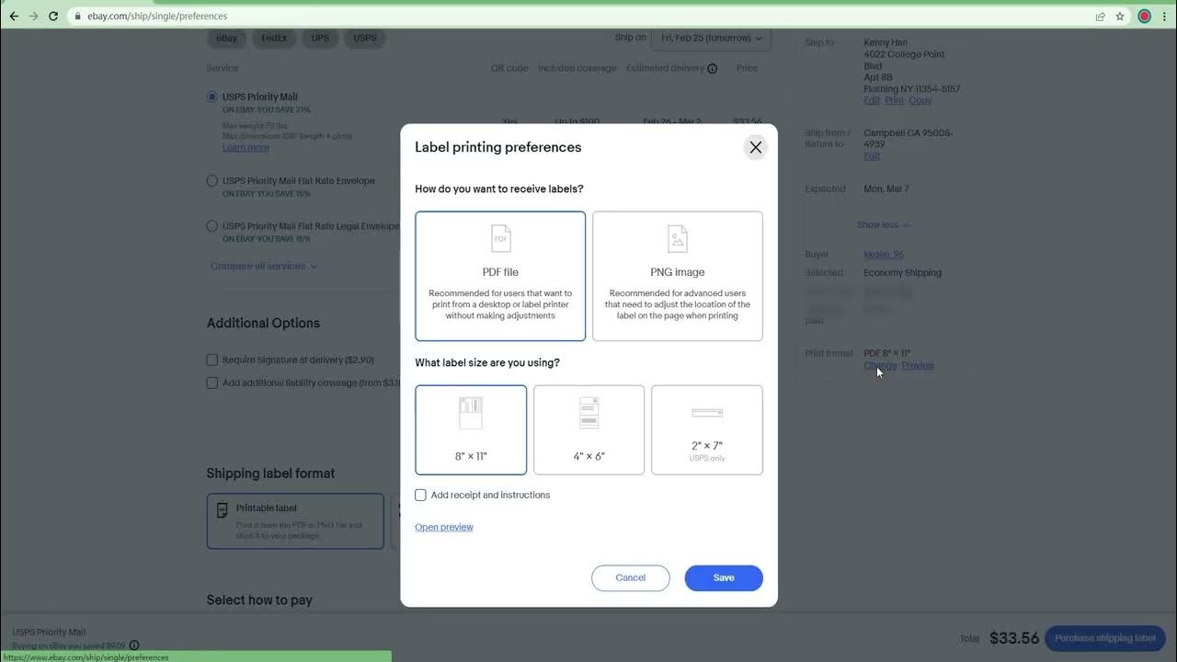
Task: Choose the 8" × 11" label size
Action: coord(471,429)
